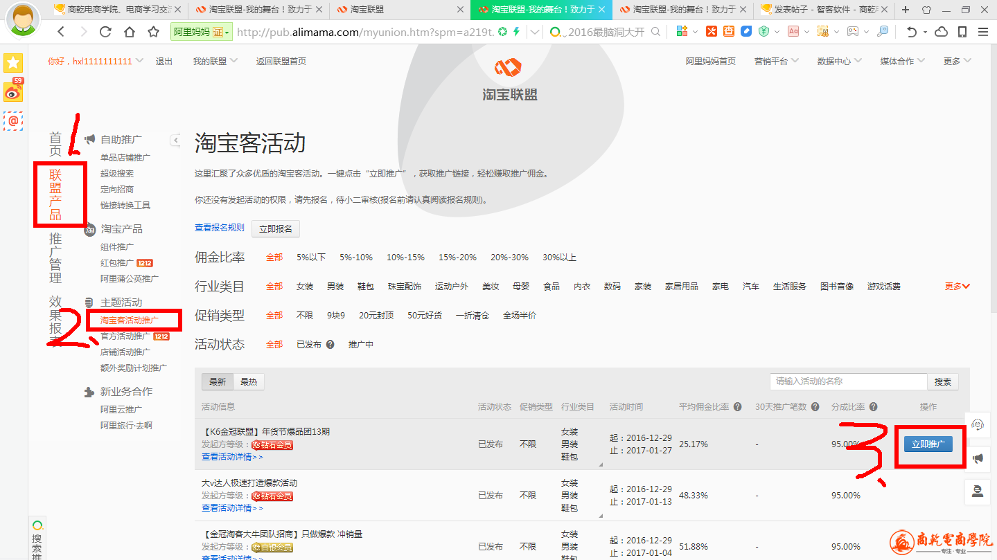This screenshot has height=560, width=997.
Task: Expand more industry categories with 更多
Action: pyautogui.click(x=958, y=286)
